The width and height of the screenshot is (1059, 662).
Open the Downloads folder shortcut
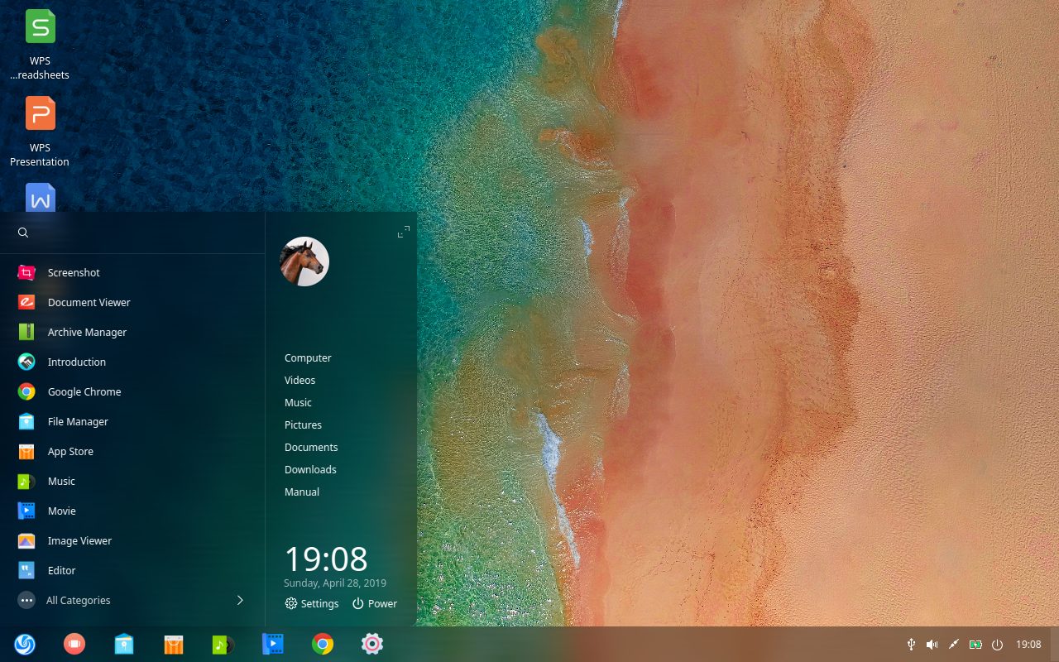(310, 469)
